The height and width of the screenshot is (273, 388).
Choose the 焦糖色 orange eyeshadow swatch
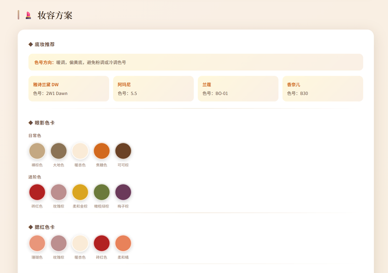pyautogui.click(x=102, y=151)
